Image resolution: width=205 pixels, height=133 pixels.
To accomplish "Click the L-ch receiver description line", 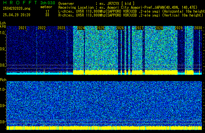I will (132, 11).
